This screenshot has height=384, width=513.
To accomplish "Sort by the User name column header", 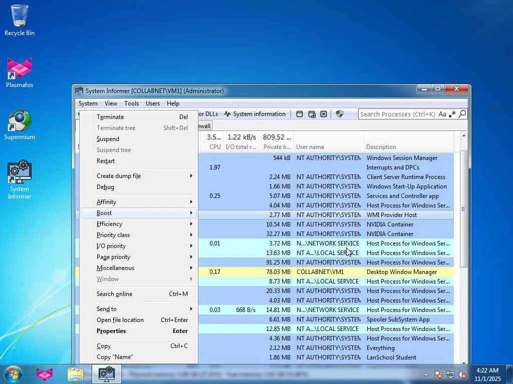I will (x=329, y=142).
